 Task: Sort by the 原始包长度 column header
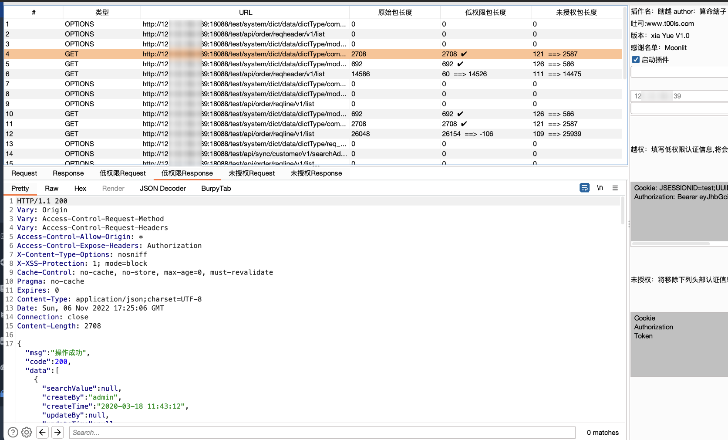pyautogui.click(x=395, y=13)
